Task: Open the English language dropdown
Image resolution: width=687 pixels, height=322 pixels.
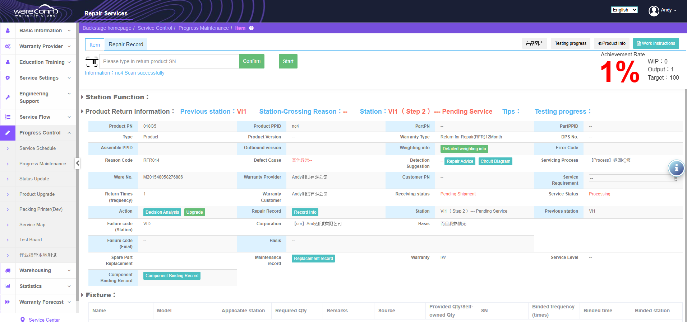Action: pyautogui.click(x=624, y=10)
